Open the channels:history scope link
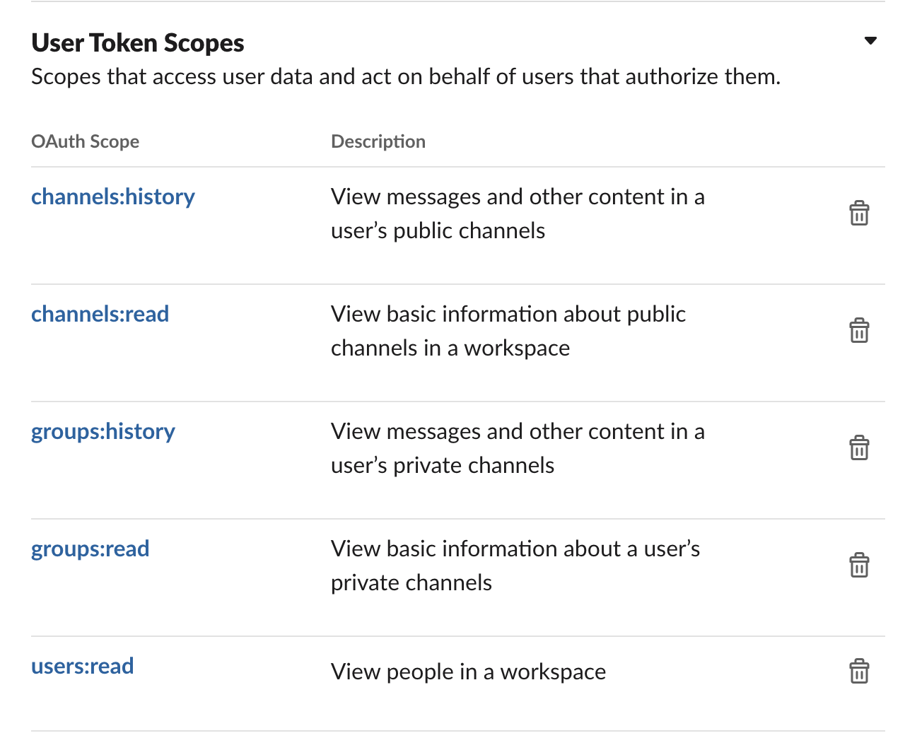The height and width of the screenshot is (738, 905). (x=113, y=197)
